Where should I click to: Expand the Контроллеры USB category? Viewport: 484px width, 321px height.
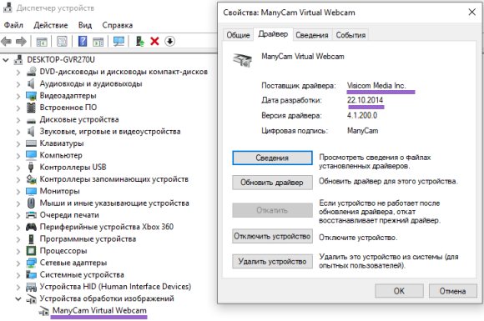[18, 168]
